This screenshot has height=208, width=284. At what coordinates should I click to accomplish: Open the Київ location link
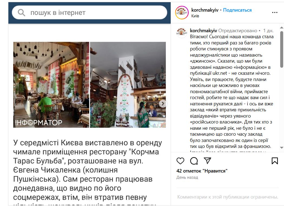[195, 16]
